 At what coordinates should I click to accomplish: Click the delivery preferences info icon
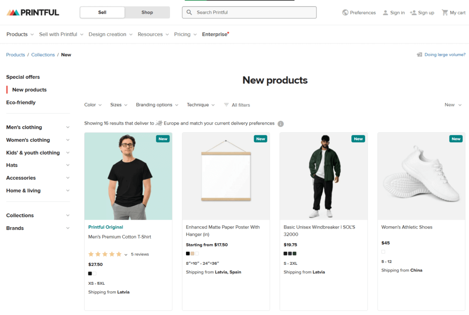[281, 124]
